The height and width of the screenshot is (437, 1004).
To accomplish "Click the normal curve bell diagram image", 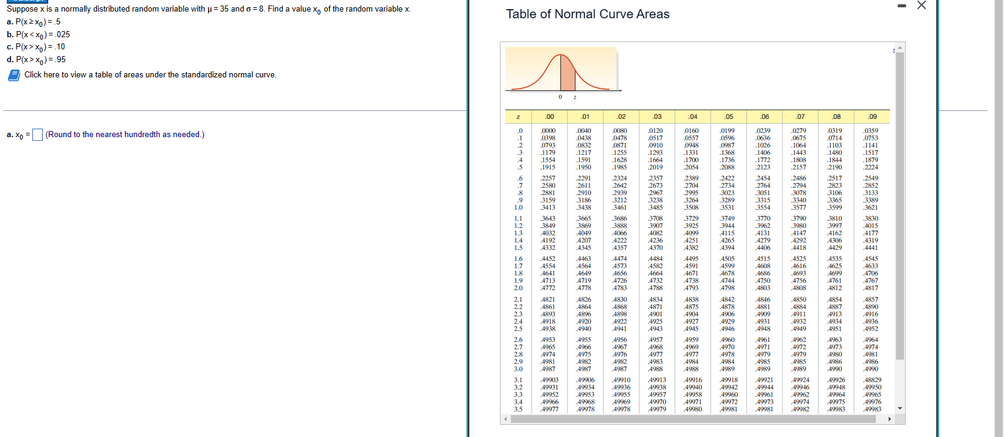I will pyautogui.click(x=561, y=73).
